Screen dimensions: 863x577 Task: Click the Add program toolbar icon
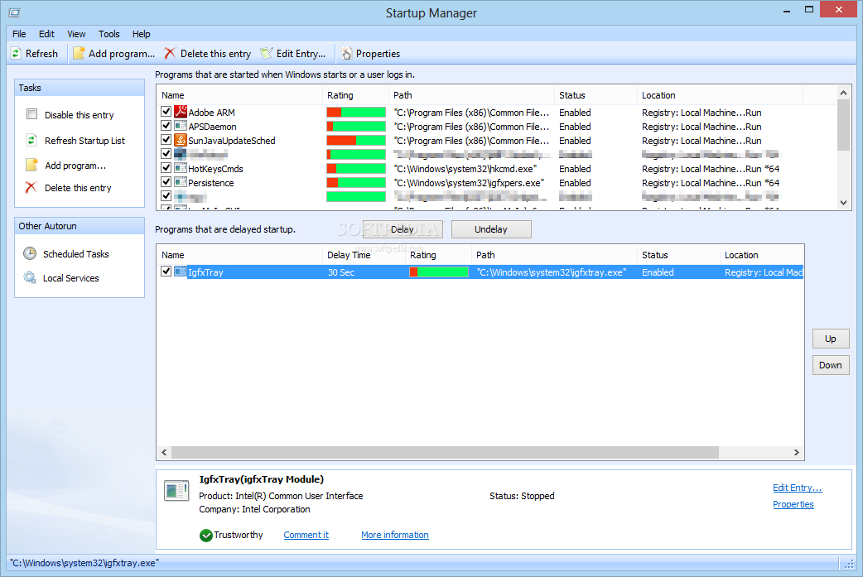(x=80, y=53)
